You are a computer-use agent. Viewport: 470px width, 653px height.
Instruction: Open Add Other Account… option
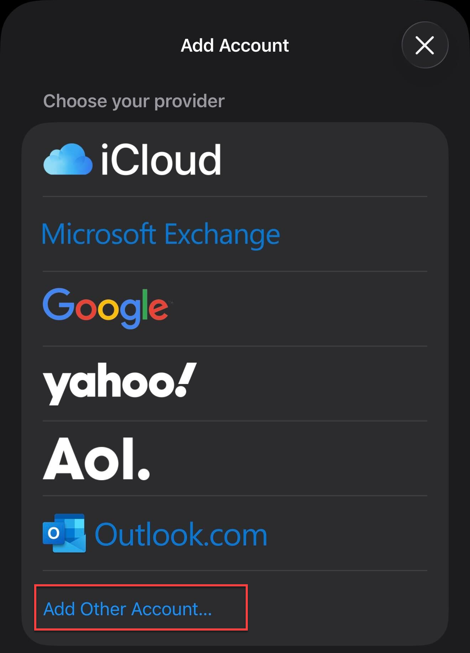pyautogui.click(x=127, y=609)
